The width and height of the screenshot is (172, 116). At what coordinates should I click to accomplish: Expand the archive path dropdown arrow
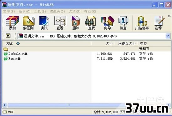click(168, 36)
